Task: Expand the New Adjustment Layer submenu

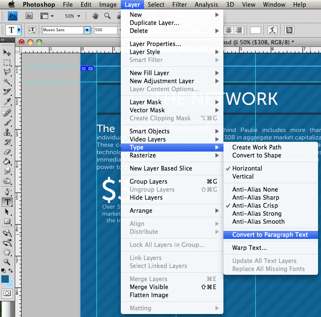Action: [172, 81]
